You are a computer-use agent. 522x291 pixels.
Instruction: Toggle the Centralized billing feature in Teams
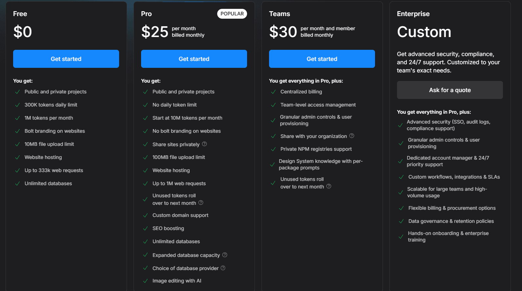(x=301, y=92)
